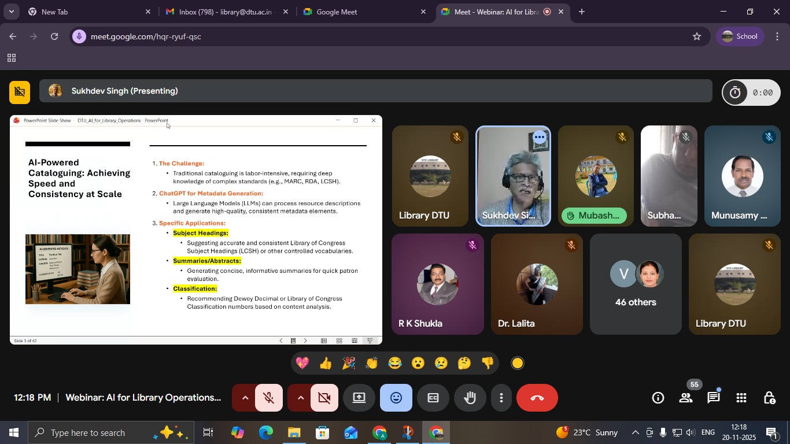The image size is (790, 444).
Task: Click the red Leave call button
Action: click(537, 398)
